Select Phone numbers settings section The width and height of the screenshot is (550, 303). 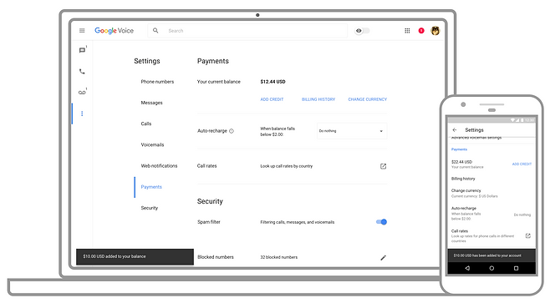(157, 82)
